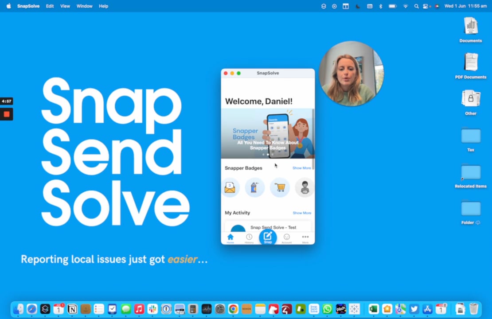The width and height of the screenshot is (492, 319).
Task: Select the Tax folder on desktop
Action: coord(470,139)
